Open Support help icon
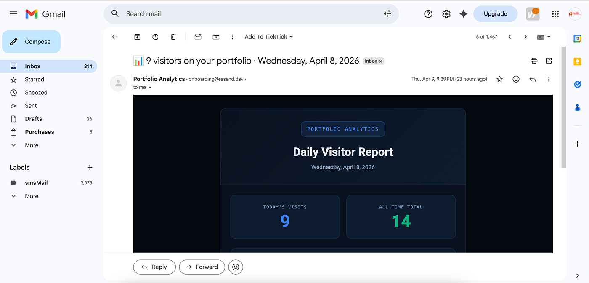This screenshot has height=283, width=589. (x=428, y=14)
